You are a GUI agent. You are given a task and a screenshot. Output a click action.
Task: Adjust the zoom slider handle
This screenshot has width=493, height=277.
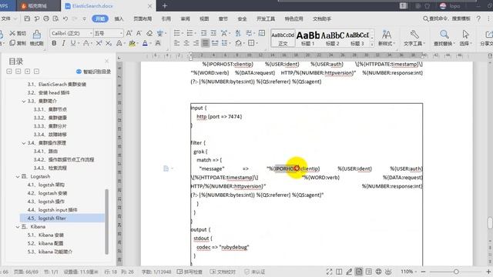pos(456,272)
